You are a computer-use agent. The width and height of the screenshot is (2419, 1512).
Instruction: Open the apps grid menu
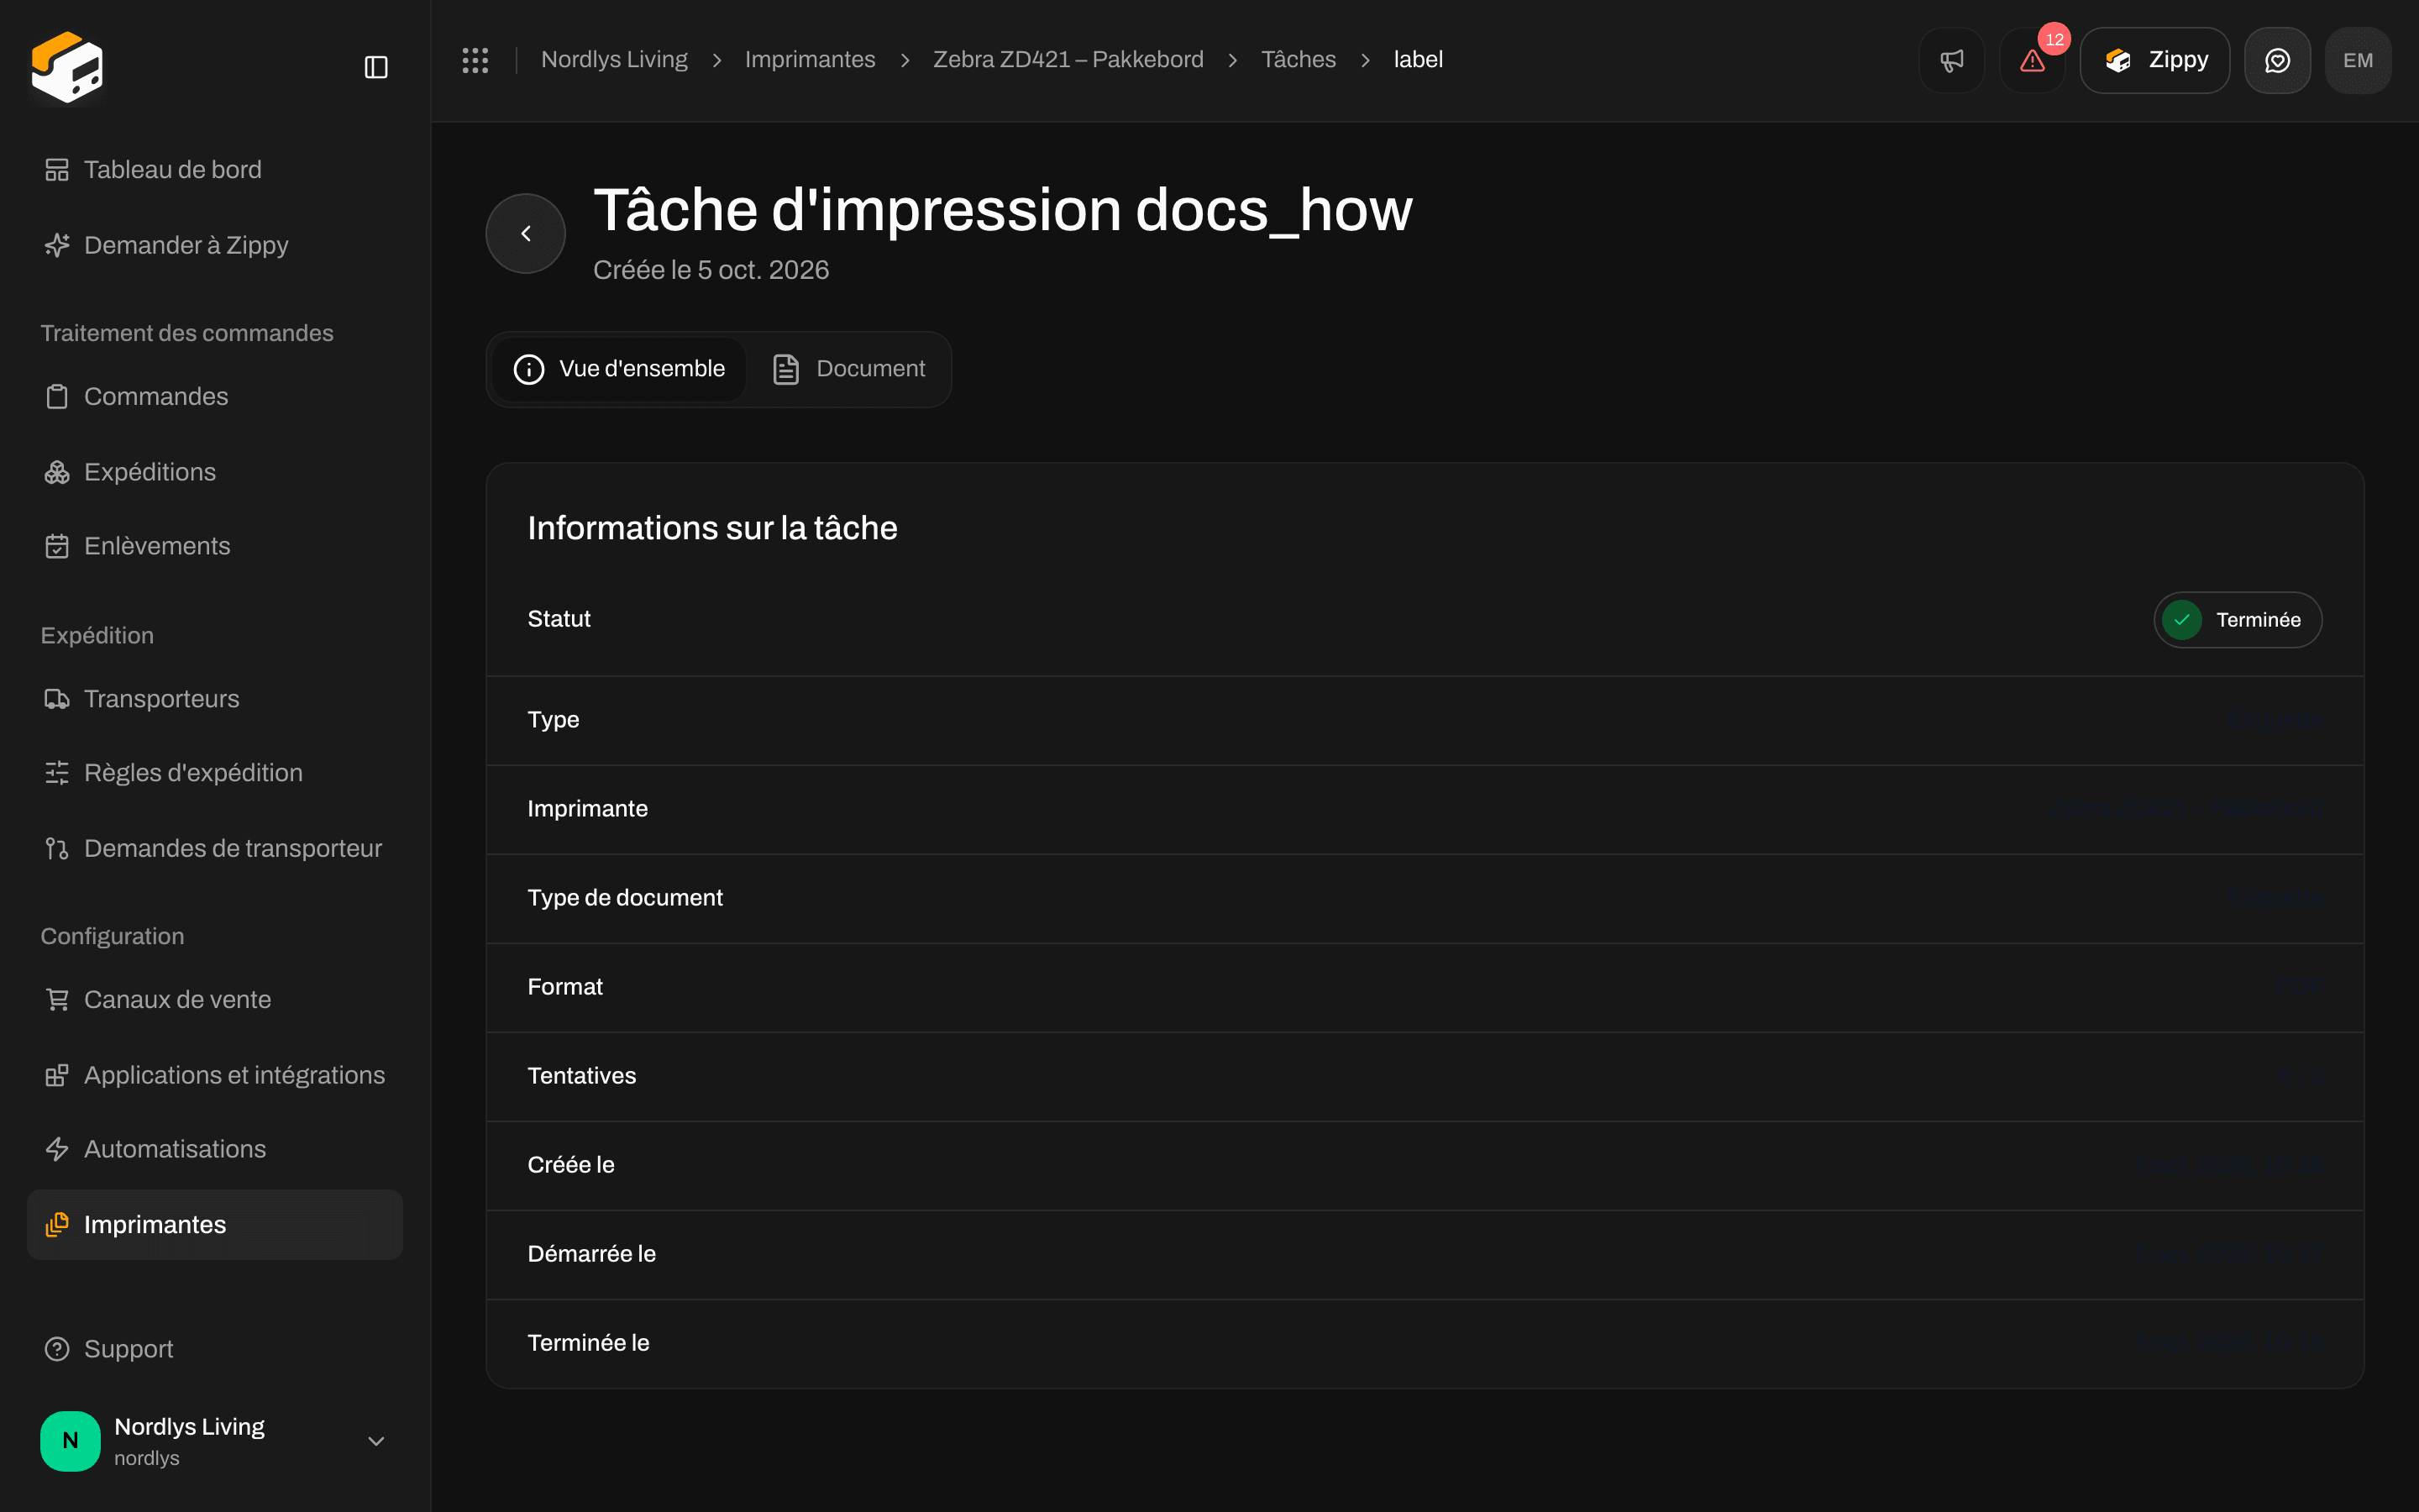pos(475,60)
